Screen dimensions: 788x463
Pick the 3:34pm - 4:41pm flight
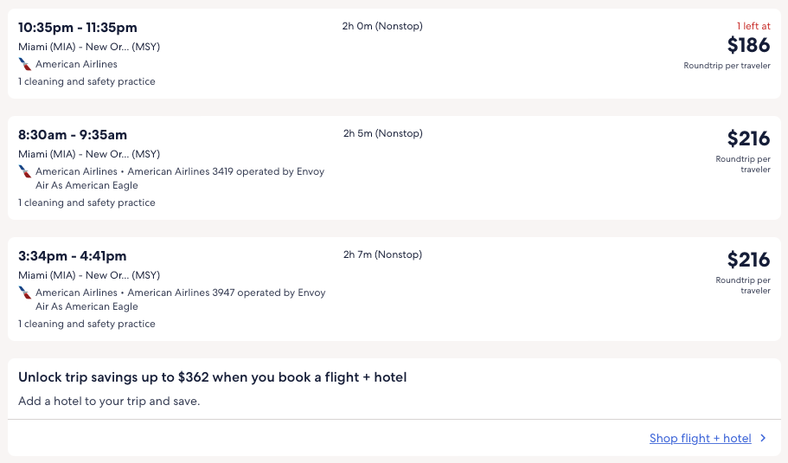[x=73, y=256]
